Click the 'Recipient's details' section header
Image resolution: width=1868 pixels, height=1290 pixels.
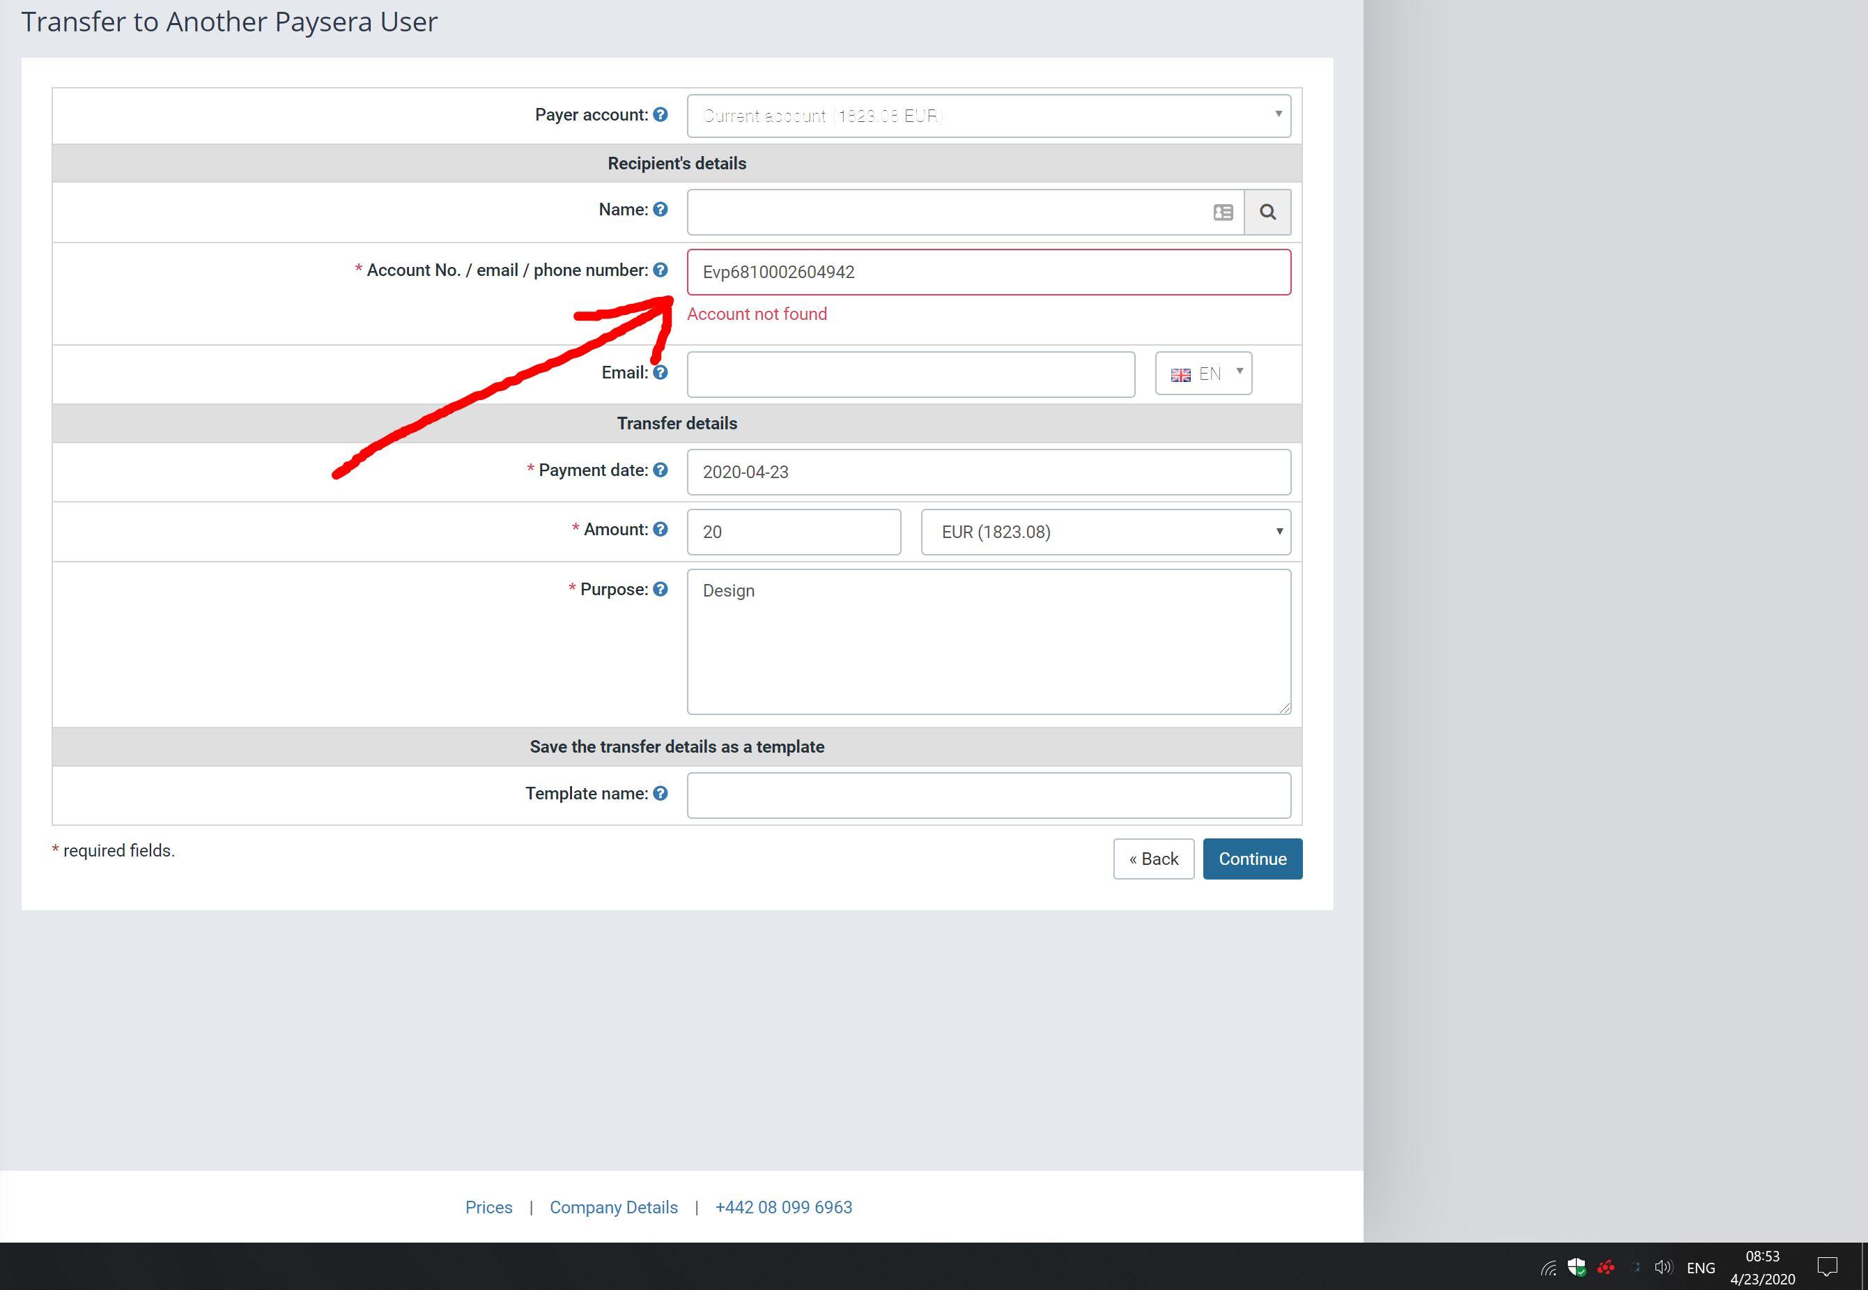[x=677, y=163]
